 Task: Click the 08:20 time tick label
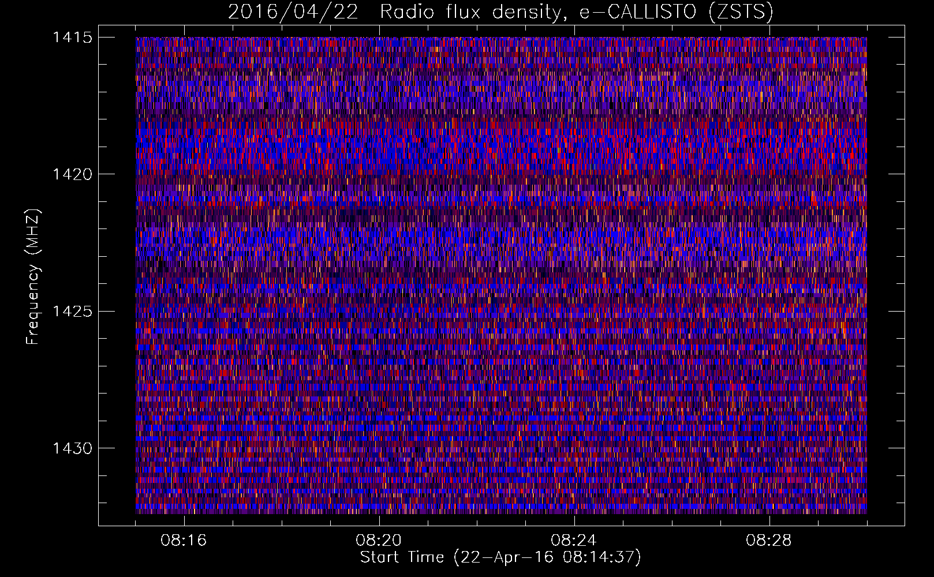[379, 540]
